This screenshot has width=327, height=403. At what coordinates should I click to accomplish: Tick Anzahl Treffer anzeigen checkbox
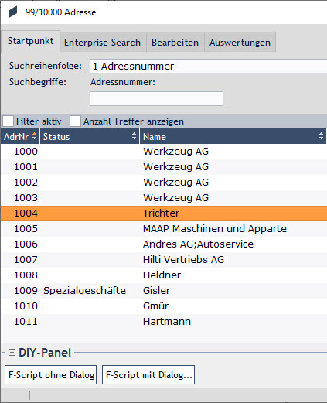pos(75,121)
